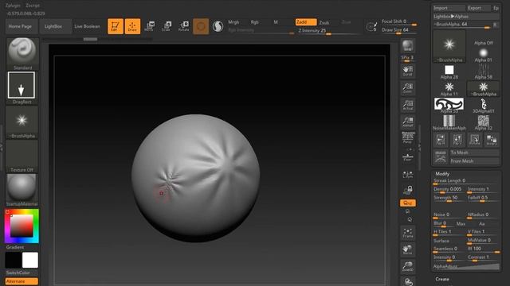Toggle the Mrgb mode
Image resolution: width=510 pixels, height=286 pixels.
(x=233, y=22)
